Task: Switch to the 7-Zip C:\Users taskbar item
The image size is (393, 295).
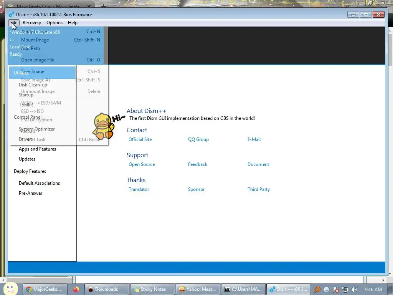Action: (x=243, y=289)
